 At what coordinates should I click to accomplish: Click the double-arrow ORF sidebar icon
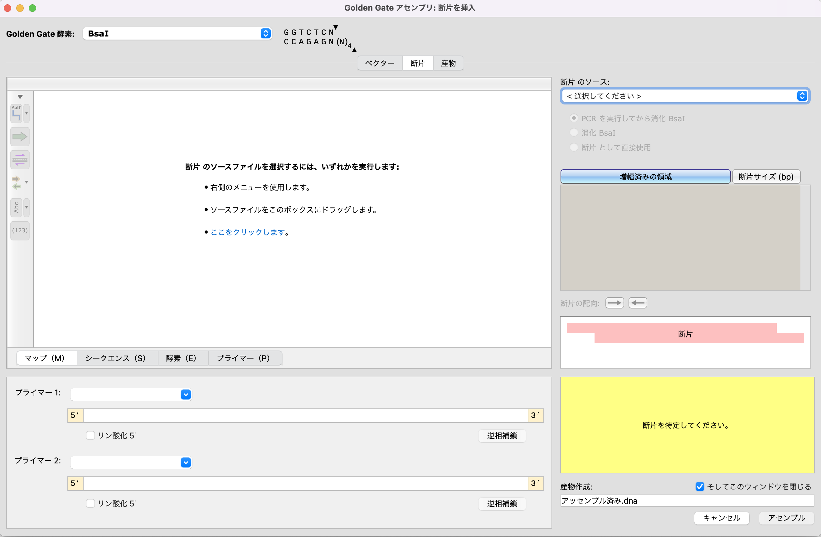tap(16, 182)
